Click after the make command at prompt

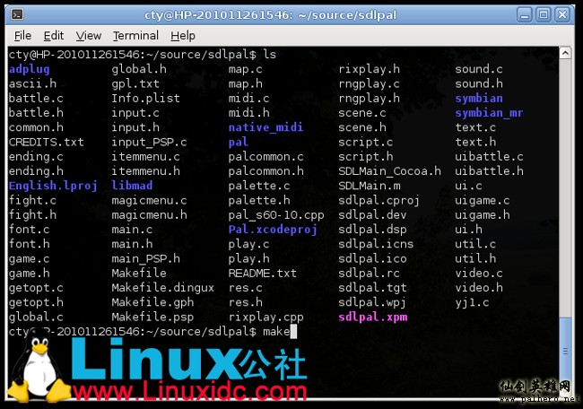click(x=294, y=332)
